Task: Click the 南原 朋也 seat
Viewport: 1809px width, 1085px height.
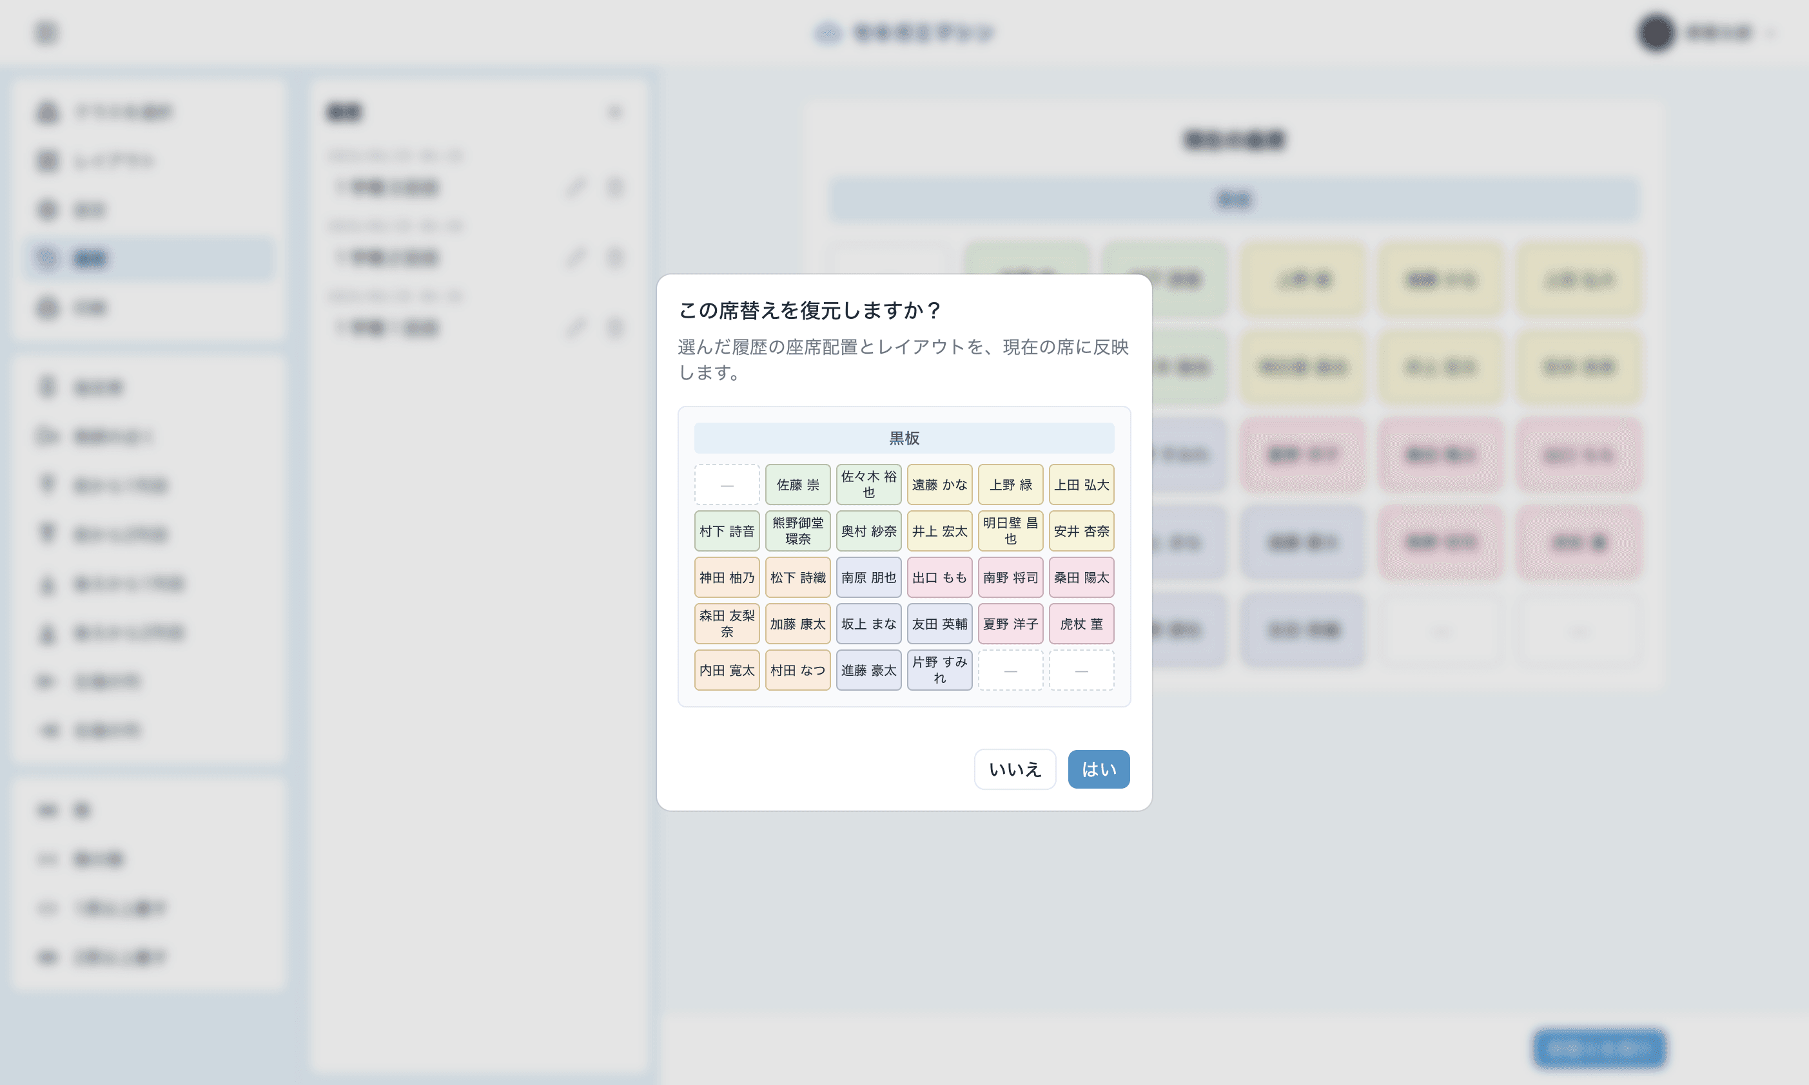Action: [x=868, y=577]
